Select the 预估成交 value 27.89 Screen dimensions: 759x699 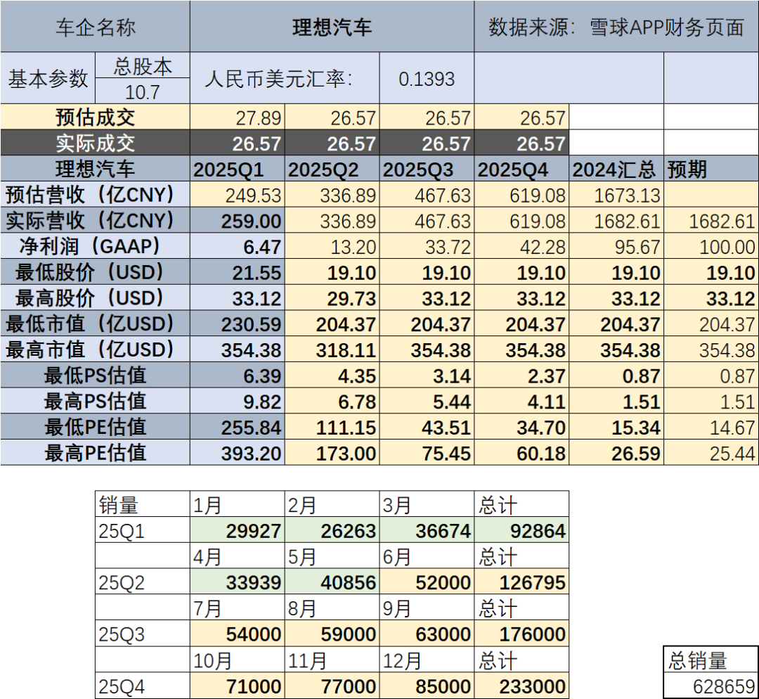click(x=238, y=117)
